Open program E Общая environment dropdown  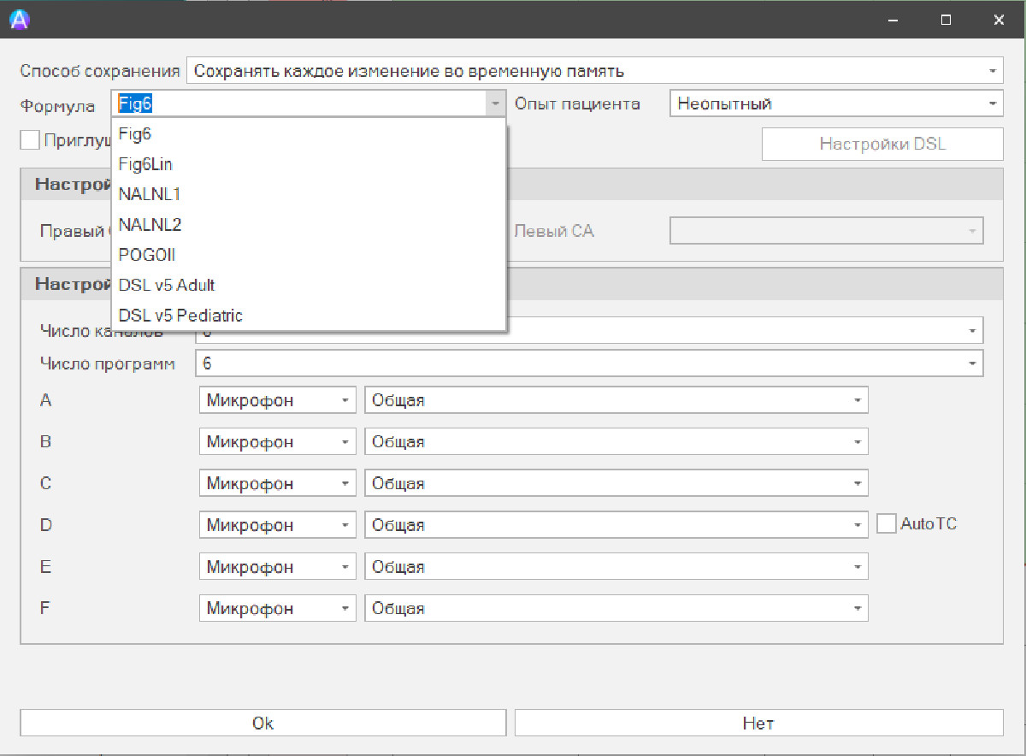[616, 566]
